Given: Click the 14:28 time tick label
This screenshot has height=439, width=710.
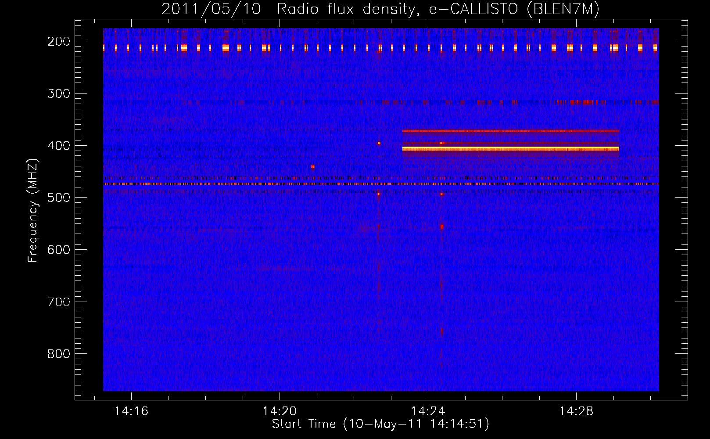Looking at the screenshot, I should [576, 411].
